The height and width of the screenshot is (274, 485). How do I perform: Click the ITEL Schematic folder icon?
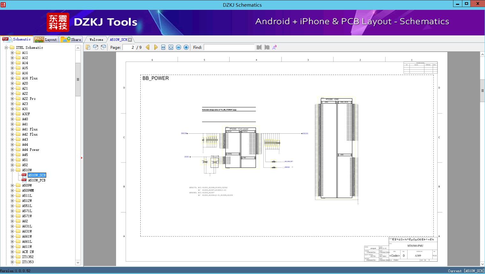pyautogui.click(x=12, y=48)
